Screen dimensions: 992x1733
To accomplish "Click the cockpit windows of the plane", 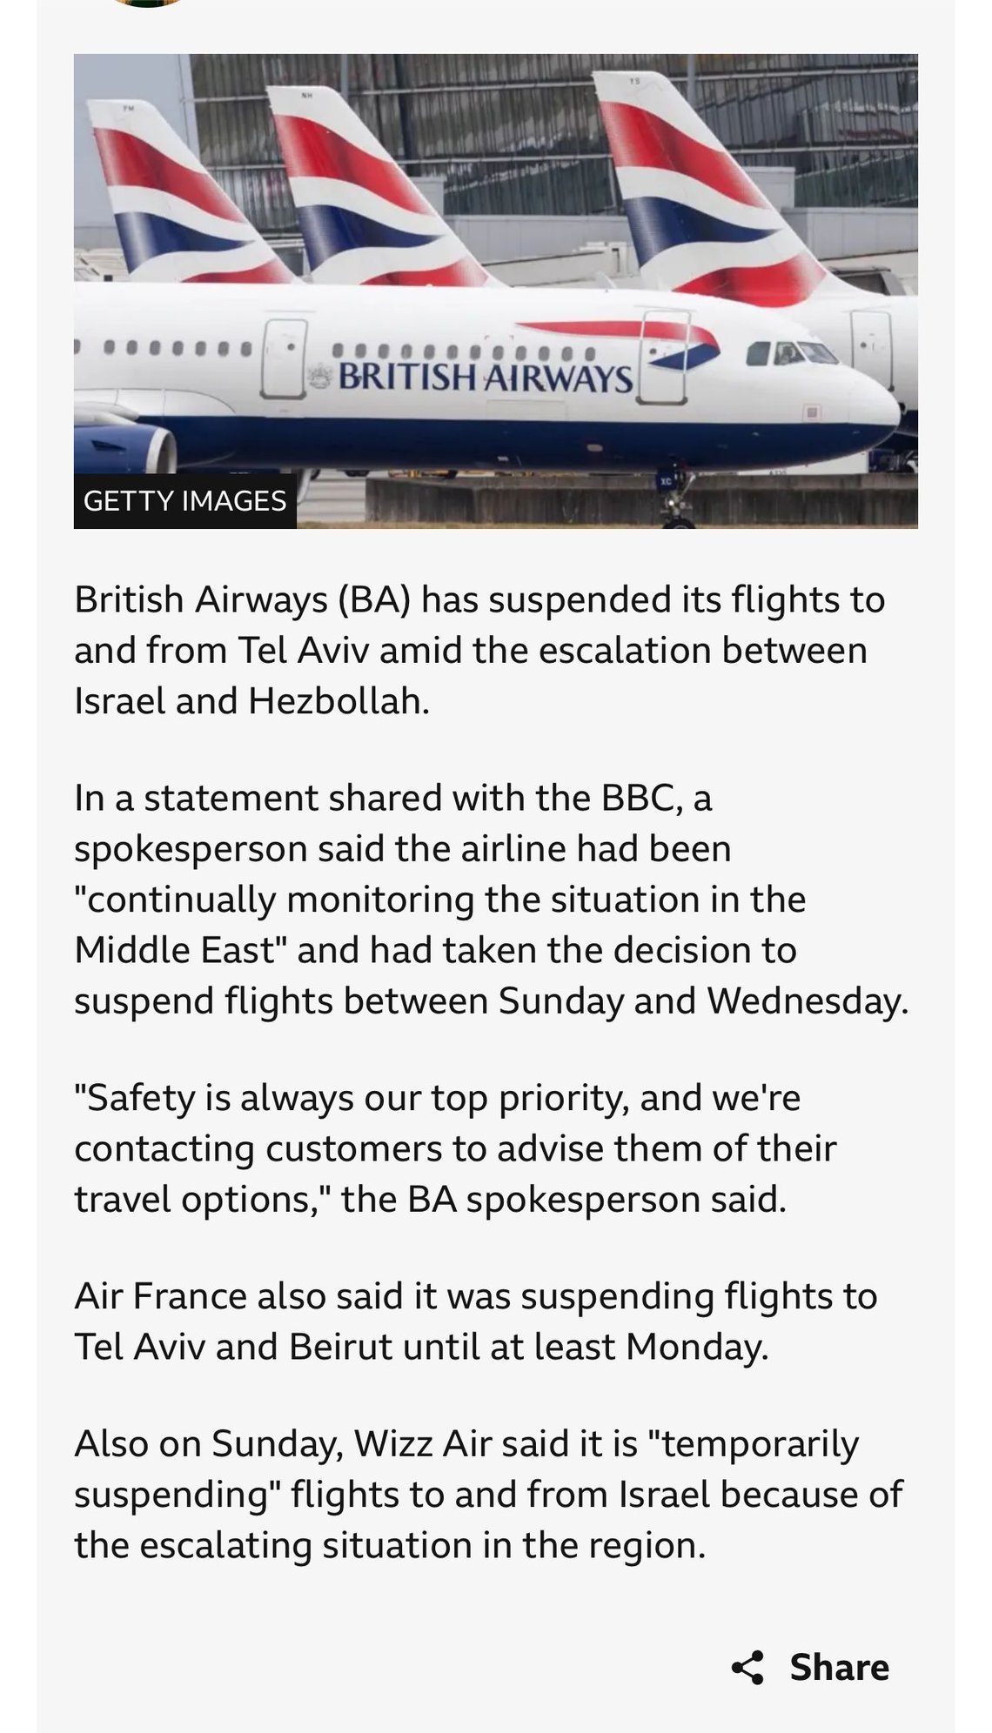I will pos(792,353).
